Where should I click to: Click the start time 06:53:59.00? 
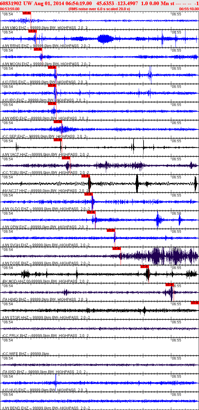[x=10, y=9]
